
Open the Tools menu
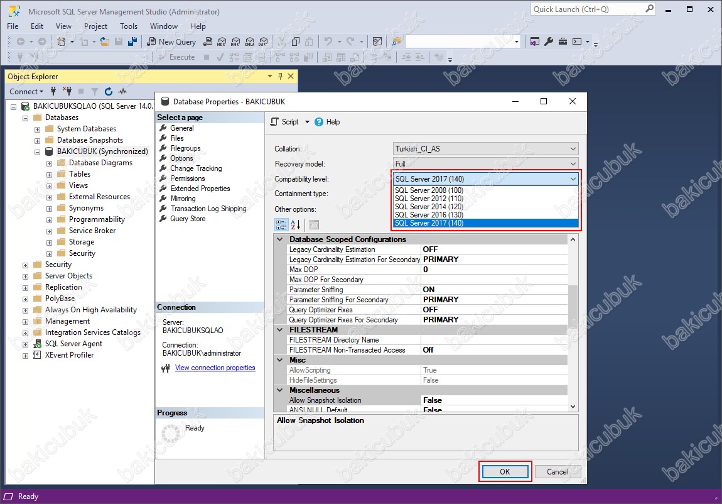point(129,26)
